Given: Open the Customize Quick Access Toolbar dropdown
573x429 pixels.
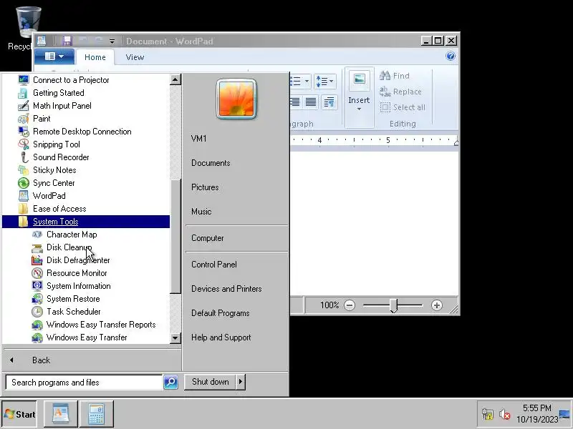Looking at the screenshot, I should (112, 41).
